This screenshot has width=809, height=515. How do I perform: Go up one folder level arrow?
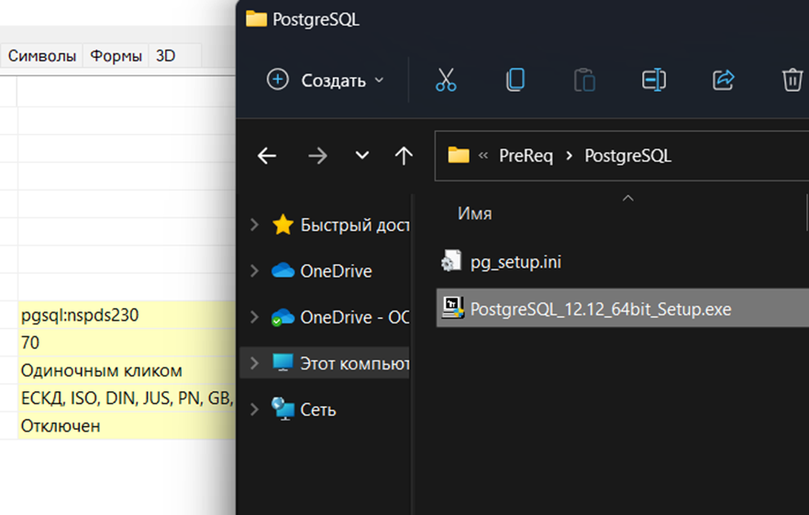404,156
